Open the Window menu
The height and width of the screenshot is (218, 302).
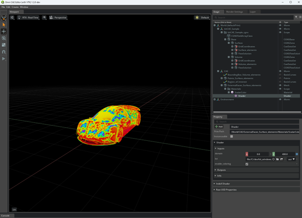pyautogui.click(x=24, y=7)
